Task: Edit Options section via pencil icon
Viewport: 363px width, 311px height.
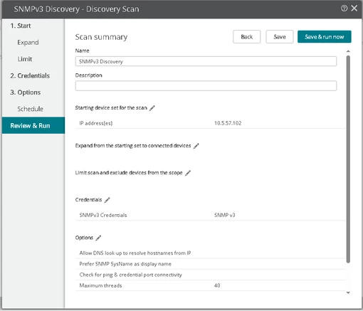Action: [x=98, y=238]
